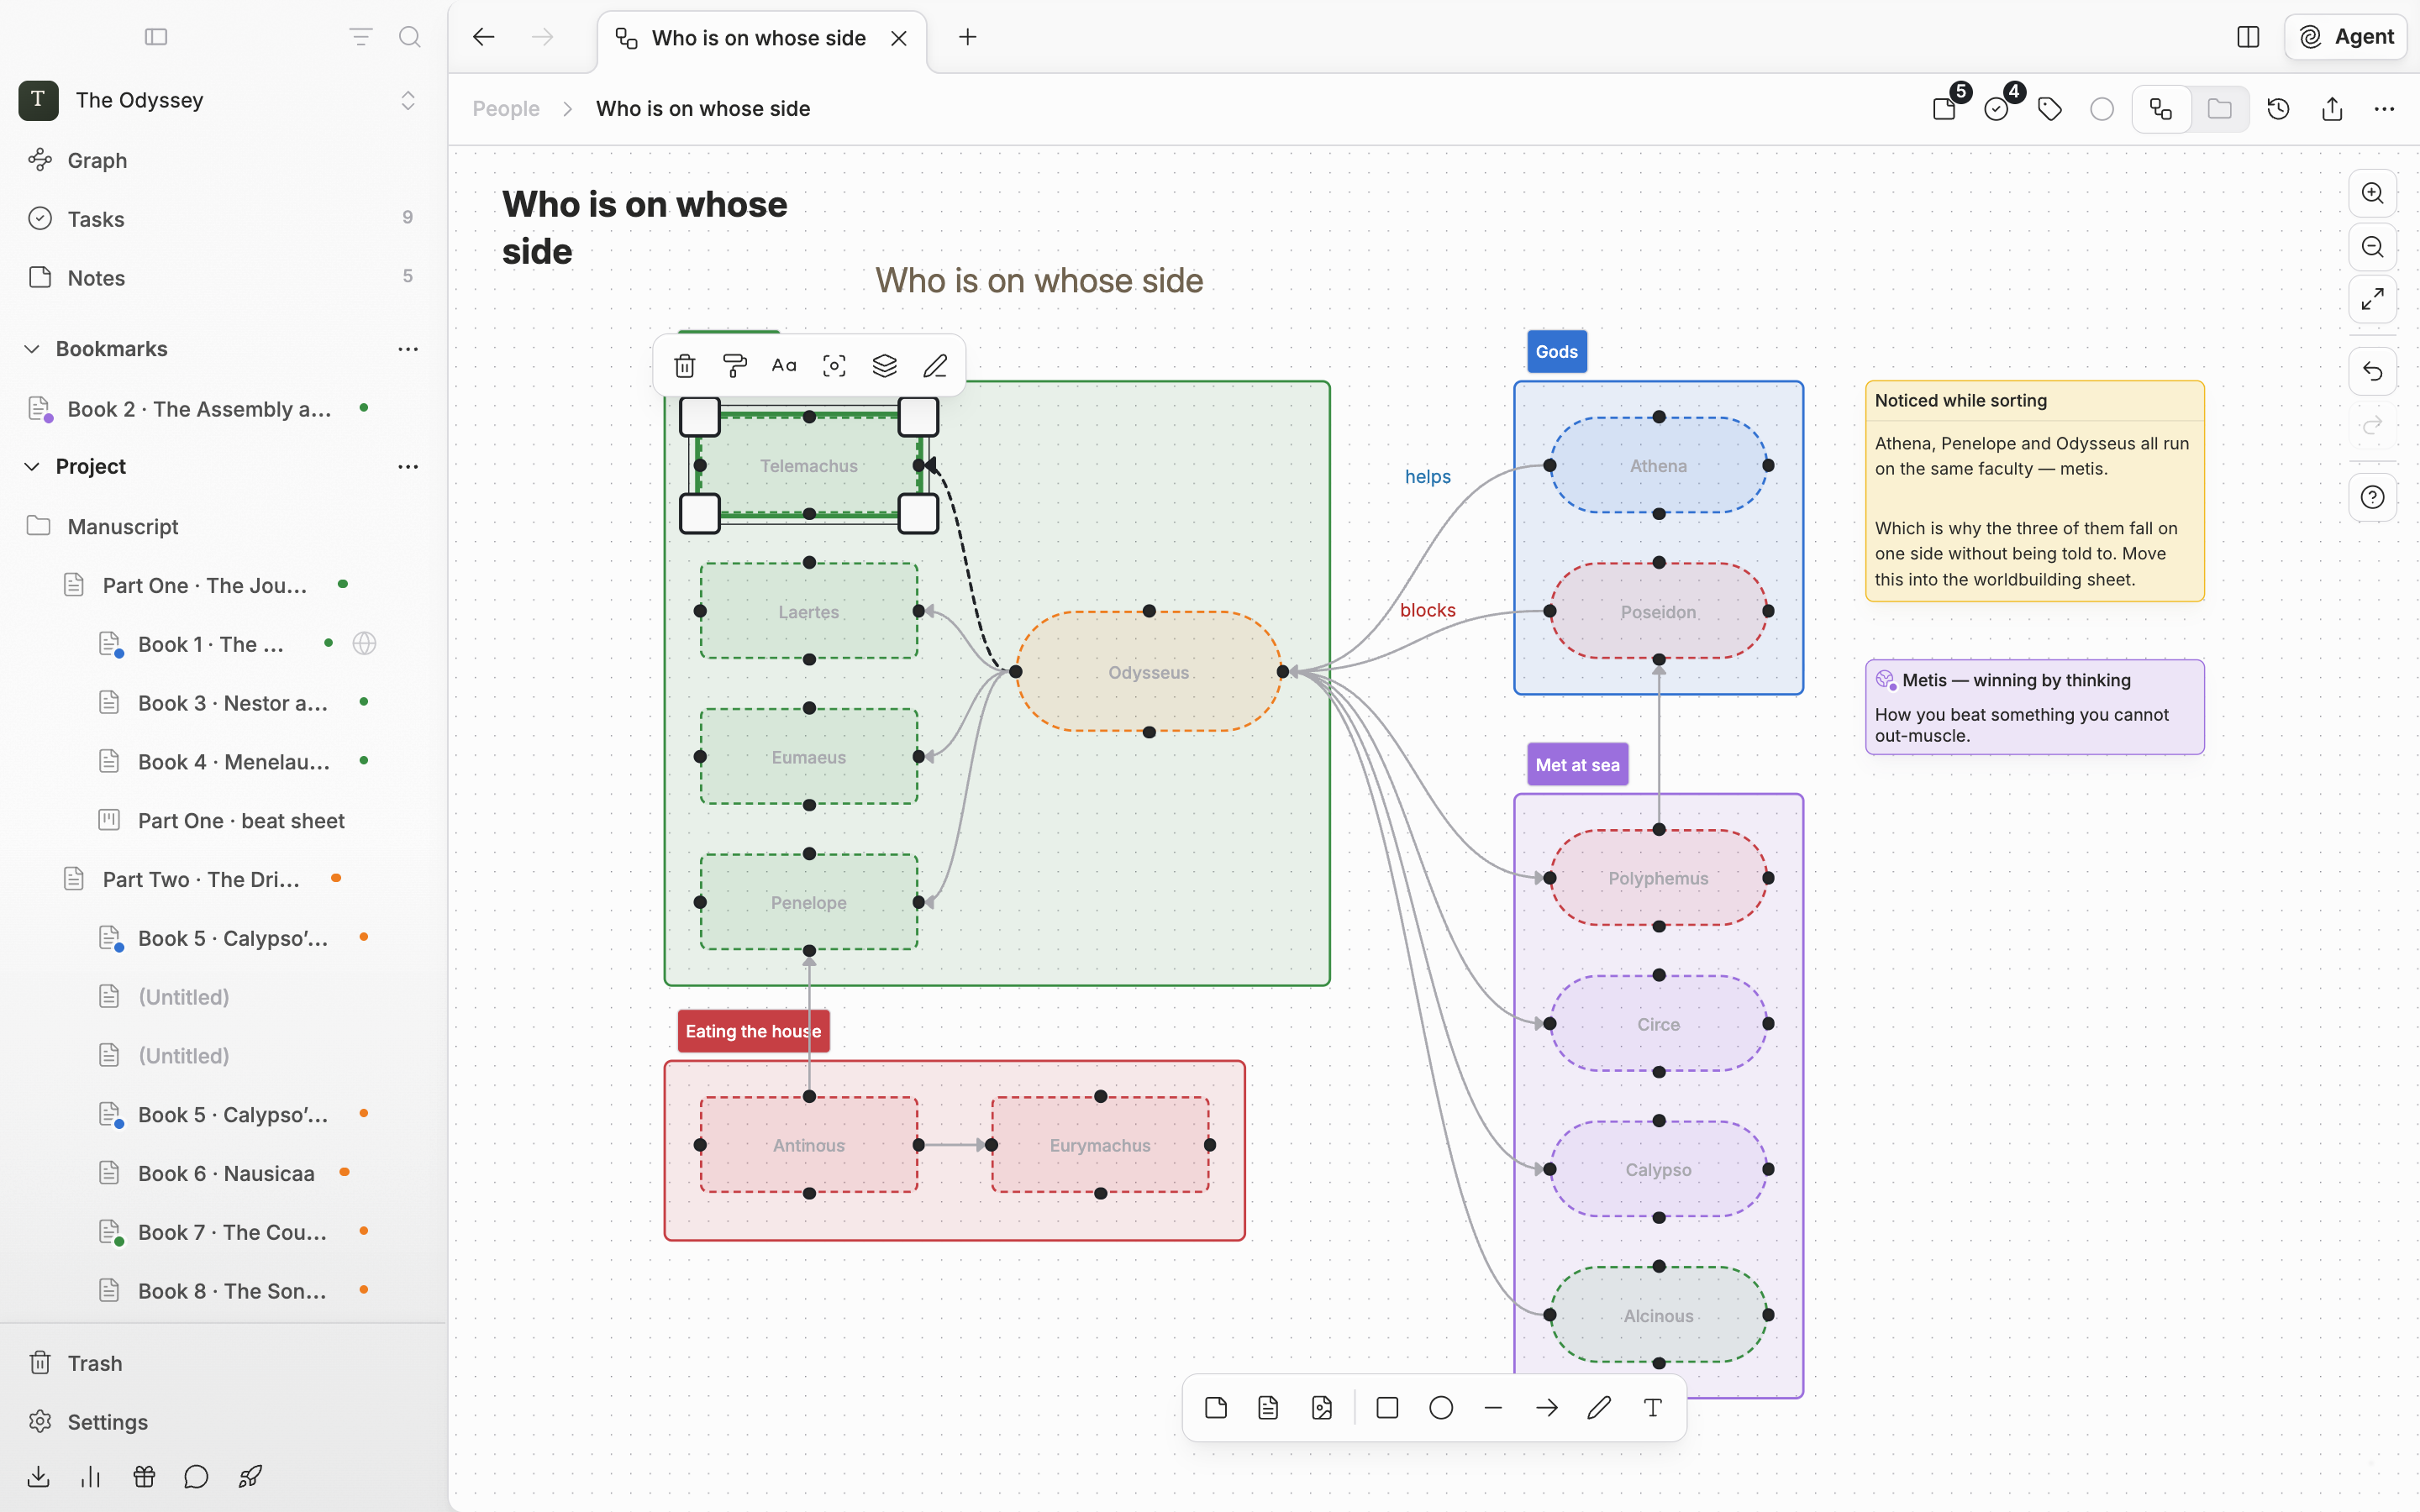Screen dimensions: 2420x1512
Task: Collapse the Project section
Action: tap(32, 467)
